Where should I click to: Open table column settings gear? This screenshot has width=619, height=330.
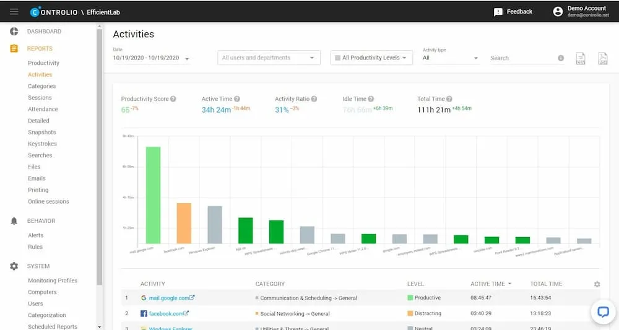597,284
